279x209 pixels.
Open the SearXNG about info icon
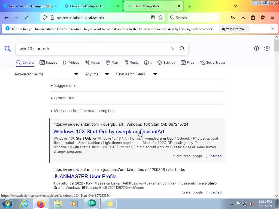(256, 48)
